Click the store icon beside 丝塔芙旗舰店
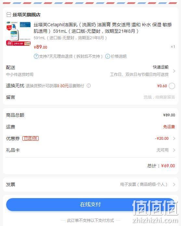This screenshot has height=226, width=181. click(9, 15)
